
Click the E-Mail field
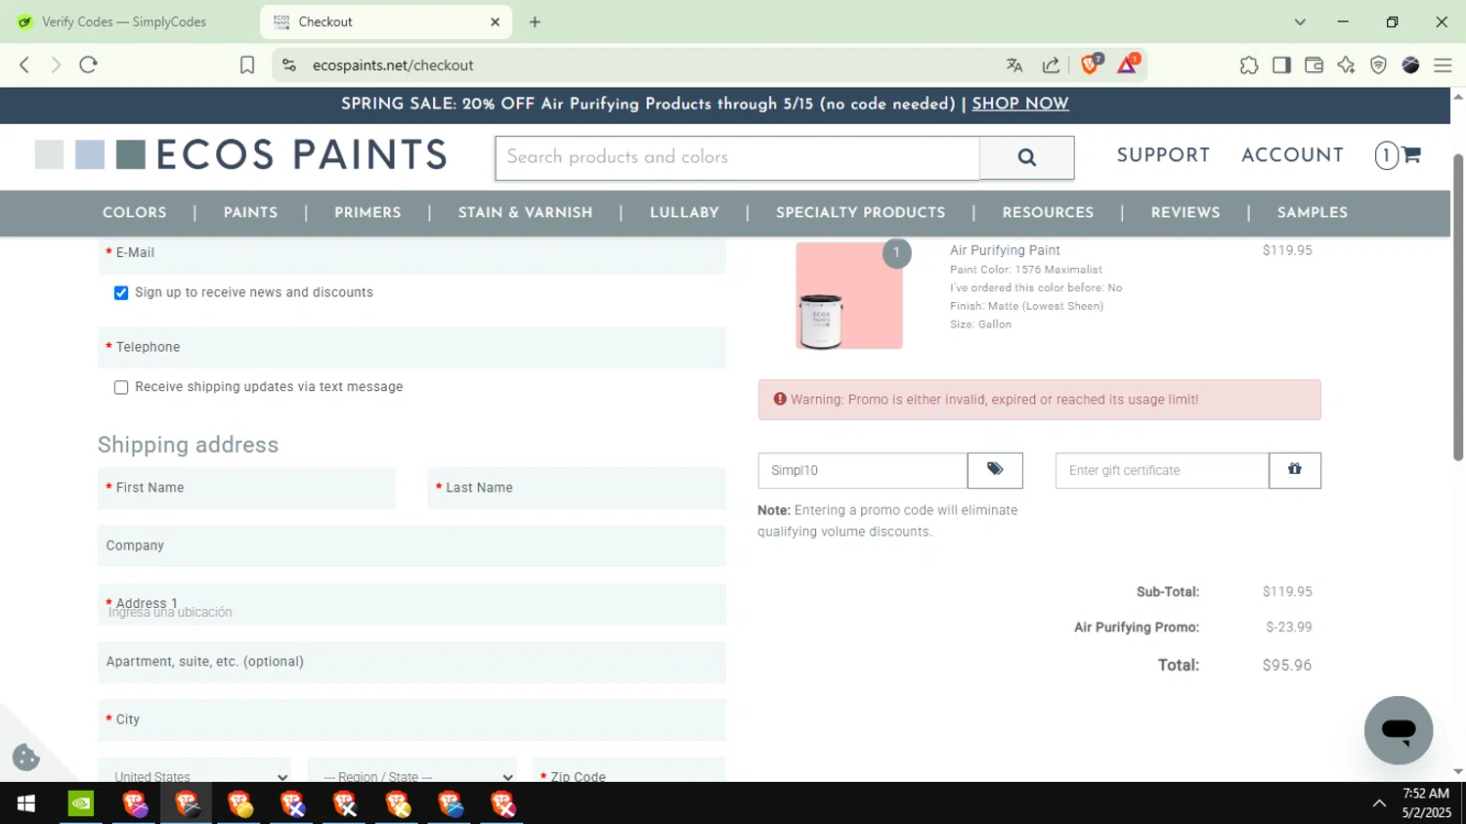(x=411, y=253)
